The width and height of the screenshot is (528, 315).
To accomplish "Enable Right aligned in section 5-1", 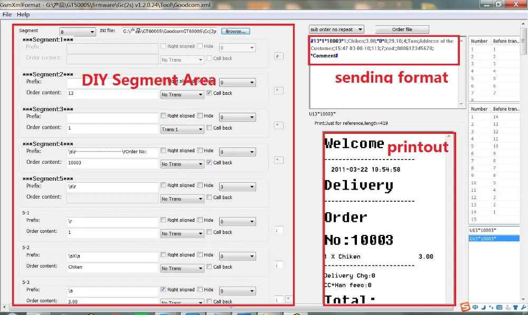I will point(163,220).
